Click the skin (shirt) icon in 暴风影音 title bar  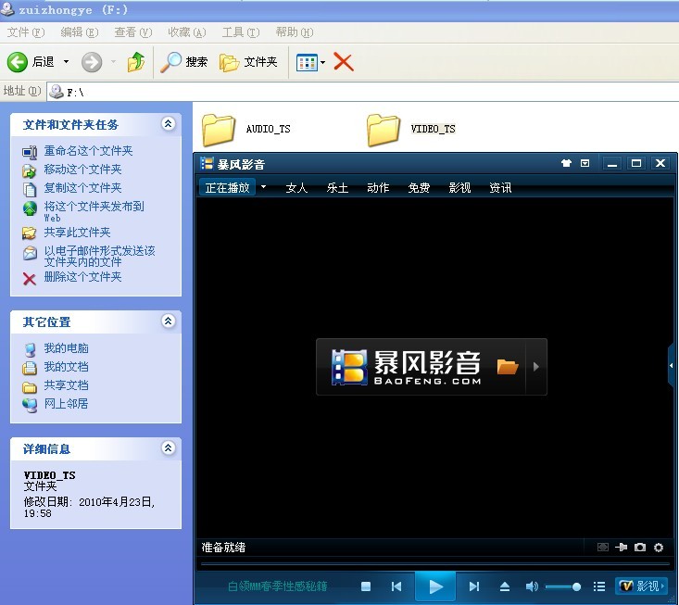pyautogui.click(x=566, y=163)
